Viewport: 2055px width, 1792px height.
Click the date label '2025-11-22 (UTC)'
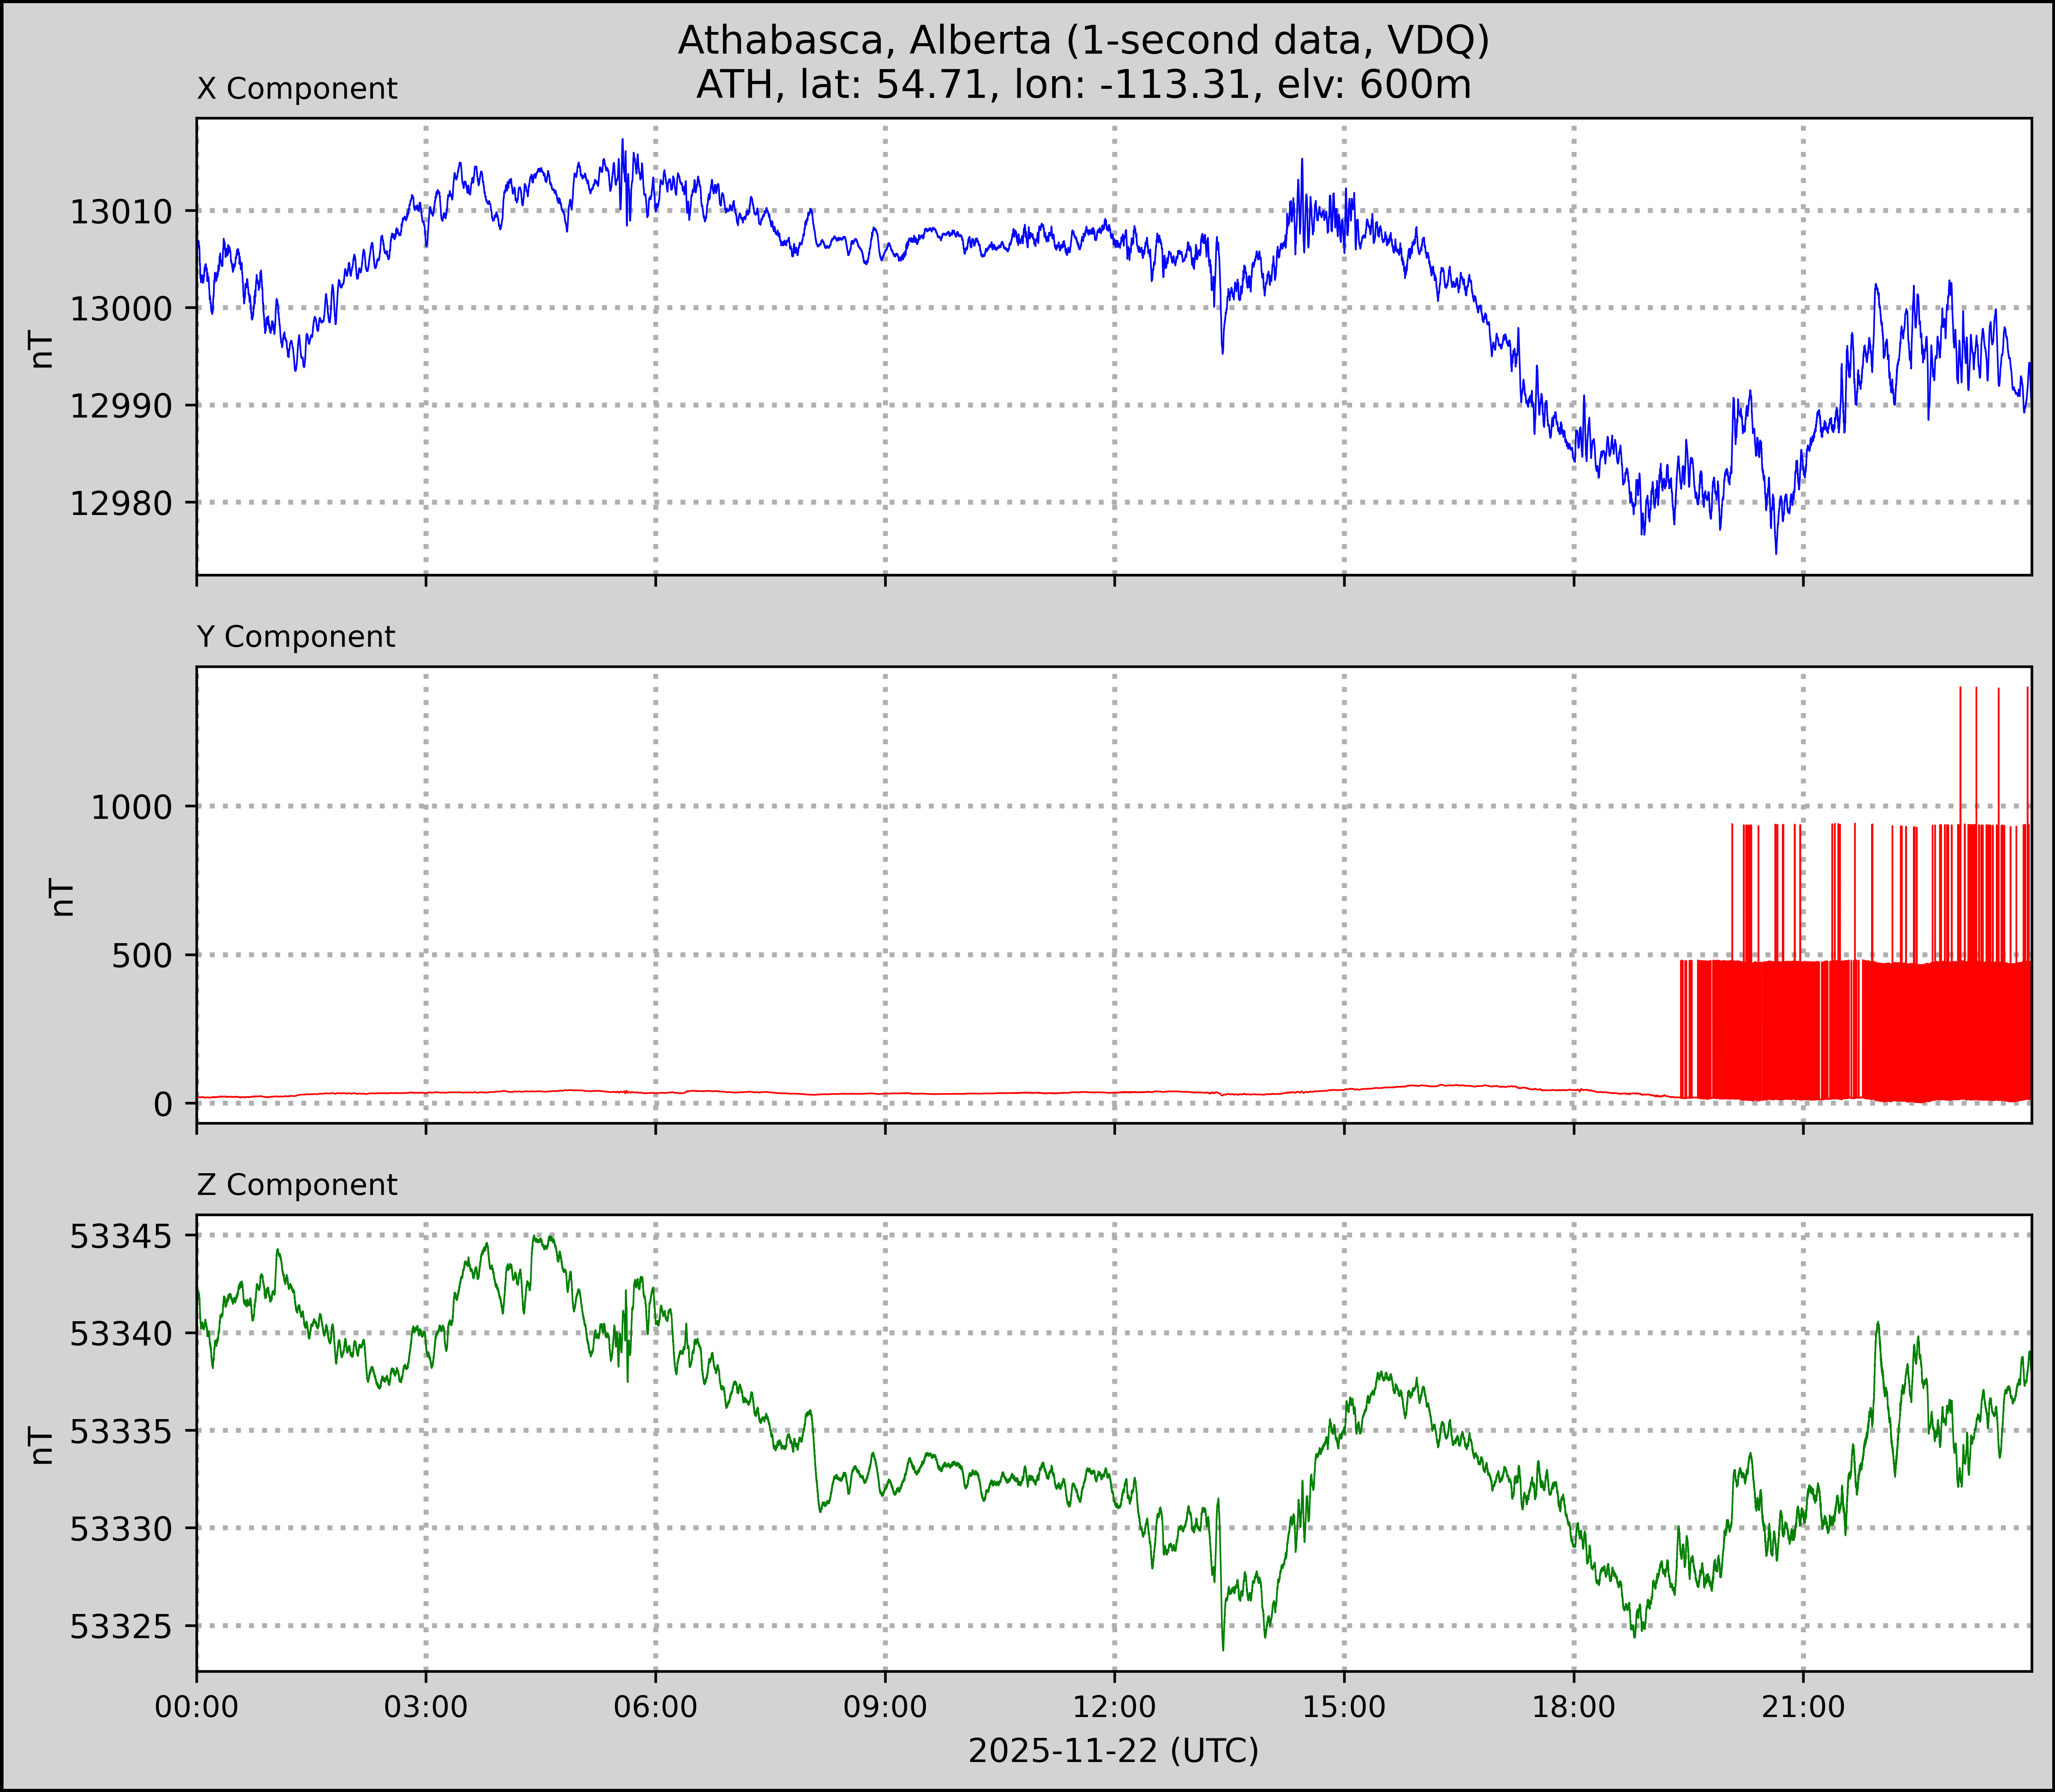click(x=1113, y=1751)
